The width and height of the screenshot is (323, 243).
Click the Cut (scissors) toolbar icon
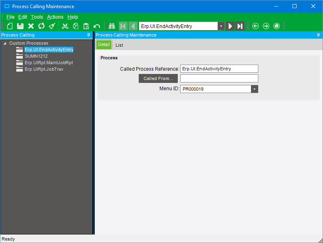(65, 26)
